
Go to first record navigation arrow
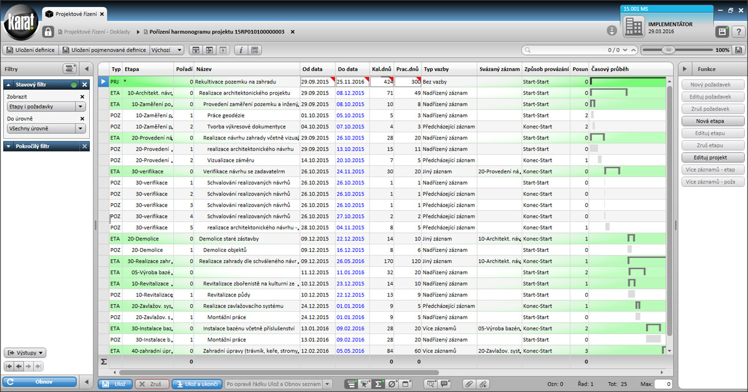[x=8, y=366]
